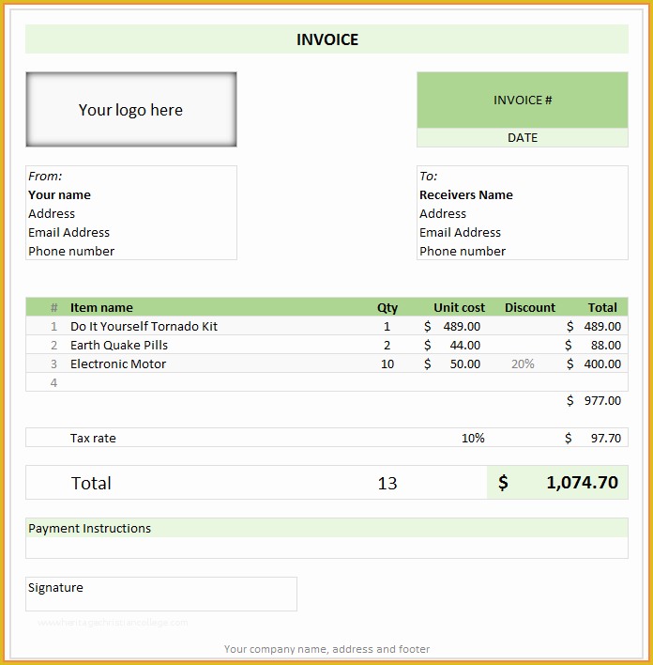Select the 20% discount cell
Image resolution: width=653 pixels, height=665 pixels.
tap(523, 363)
